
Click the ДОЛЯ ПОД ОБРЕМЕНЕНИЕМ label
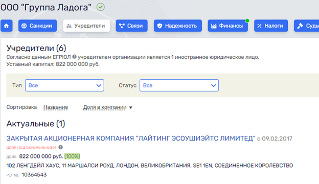click(31, 148)
